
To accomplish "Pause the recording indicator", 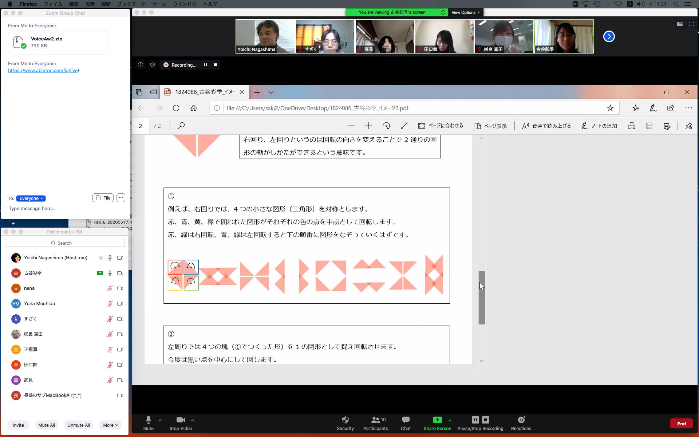I will tap(205, 65).
